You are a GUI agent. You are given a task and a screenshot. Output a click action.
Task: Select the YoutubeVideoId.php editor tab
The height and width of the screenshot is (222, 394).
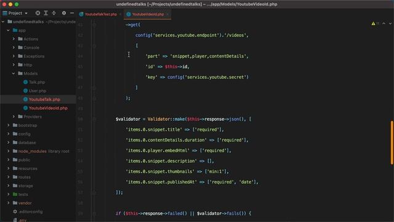click(x=148, y=14)
